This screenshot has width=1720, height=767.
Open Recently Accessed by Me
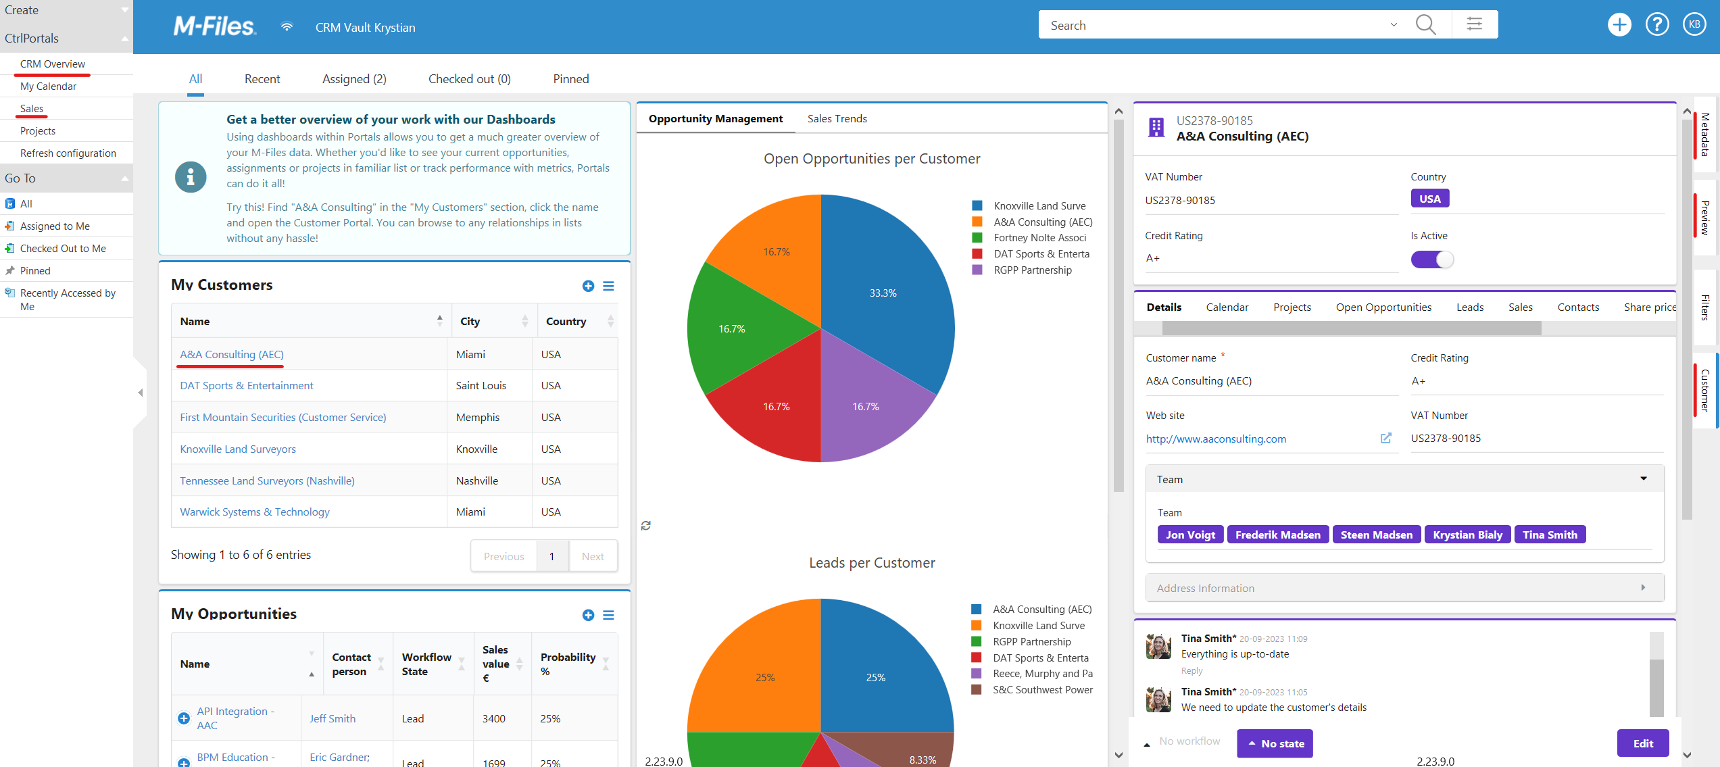pos(68,299)
